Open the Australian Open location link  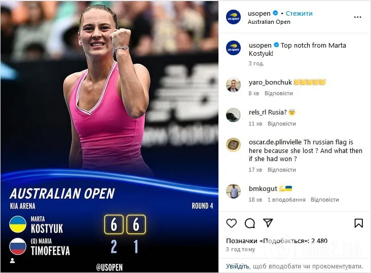click(269, 22)
